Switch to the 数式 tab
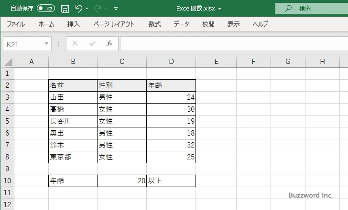This screenshot has height=210, width=348. [155, 24]
